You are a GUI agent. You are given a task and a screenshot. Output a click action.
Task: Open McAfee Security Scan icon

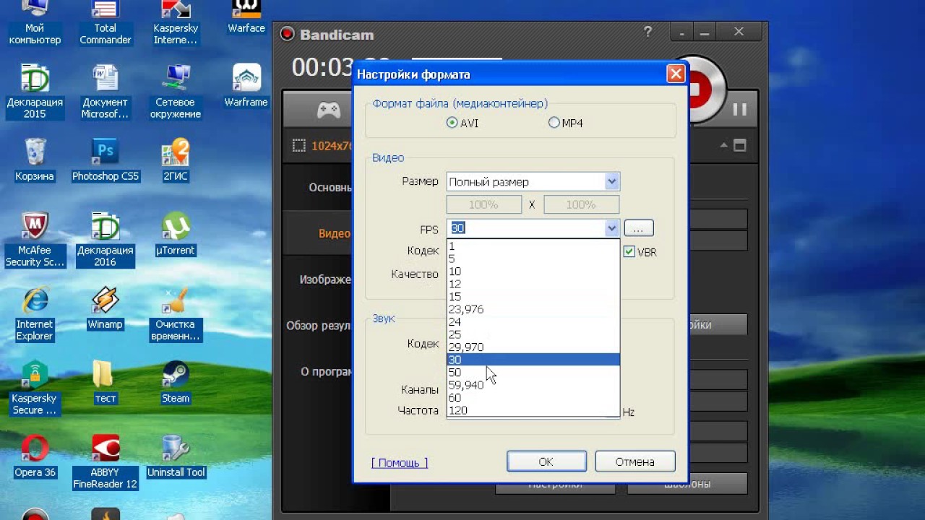tap(35, 240)
